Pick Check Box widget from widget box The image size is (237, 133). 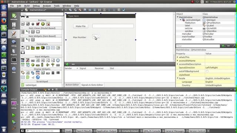38,24
